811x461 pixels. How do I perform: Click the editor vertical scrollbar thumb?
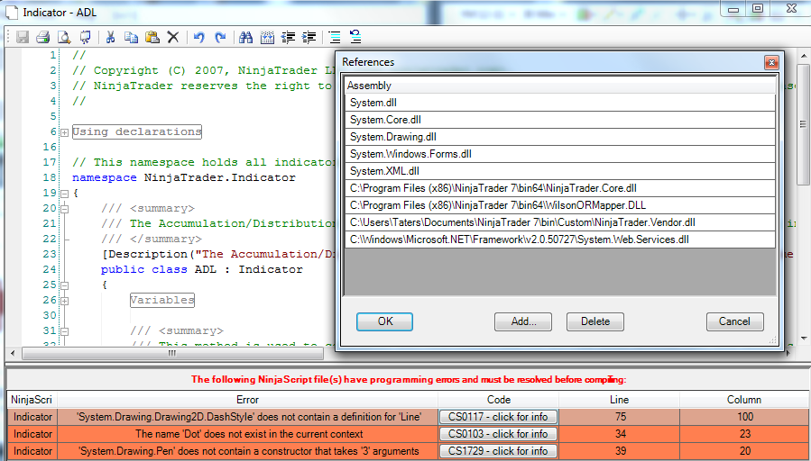coord(803,124)
